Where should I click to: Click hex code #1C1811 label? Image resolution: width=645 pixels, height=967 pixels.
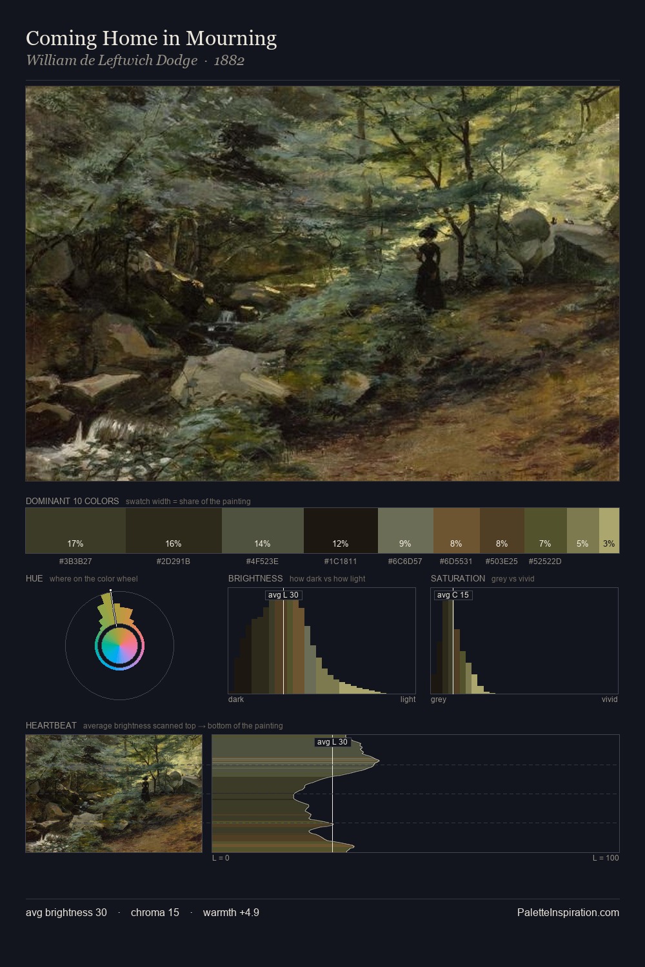341,562
